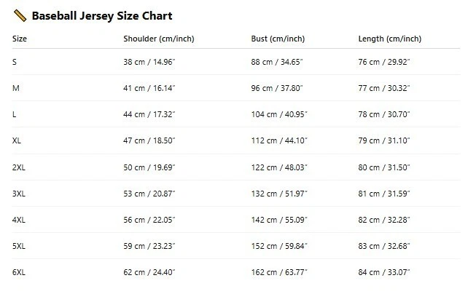Screen dimensions: 468x294
Task: Click shoulder value 53 cm / 20.87"
Action: (x=149, y=193)
